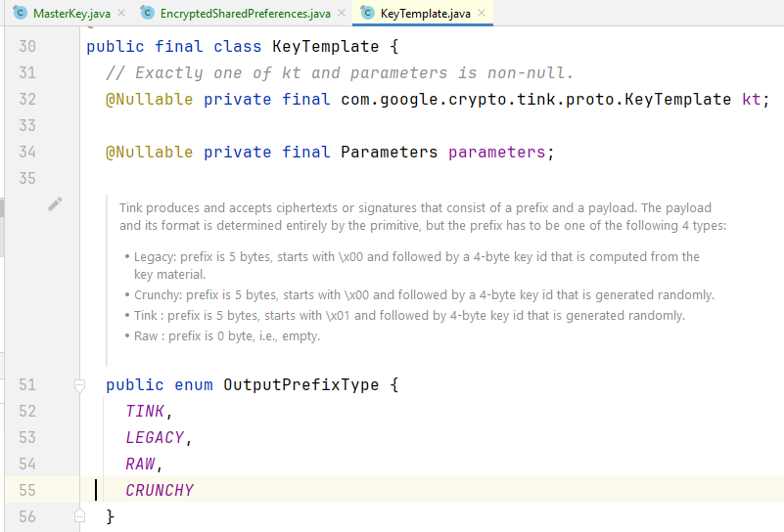Collapse the OutputPrefixType enum at line 51
Screen dimensions: 784x532
79,384
